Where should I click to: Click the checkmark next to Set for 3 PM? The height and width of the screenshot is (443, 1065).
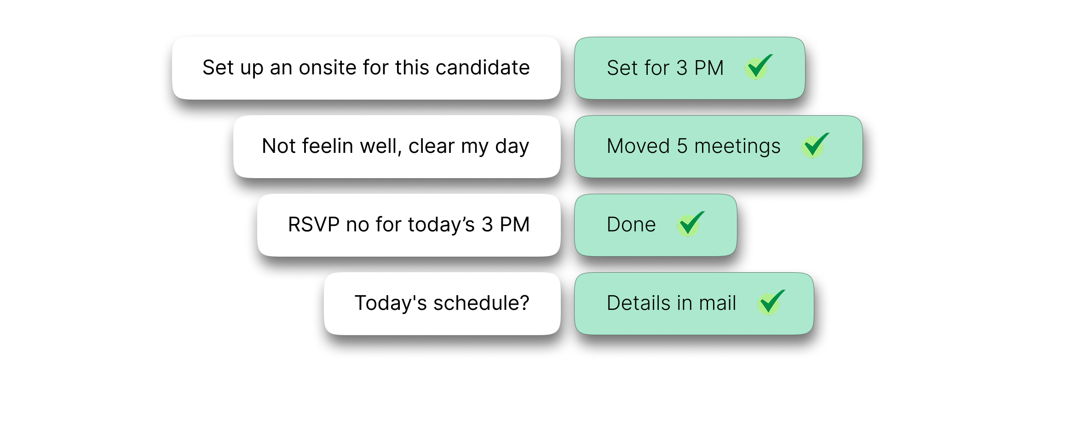(x=758, y=67)
